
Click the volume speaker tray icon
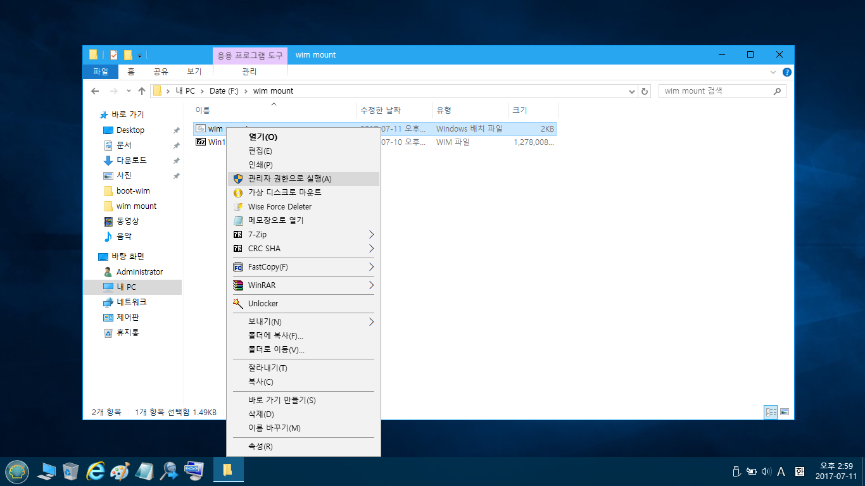click(x=766, y=471)
